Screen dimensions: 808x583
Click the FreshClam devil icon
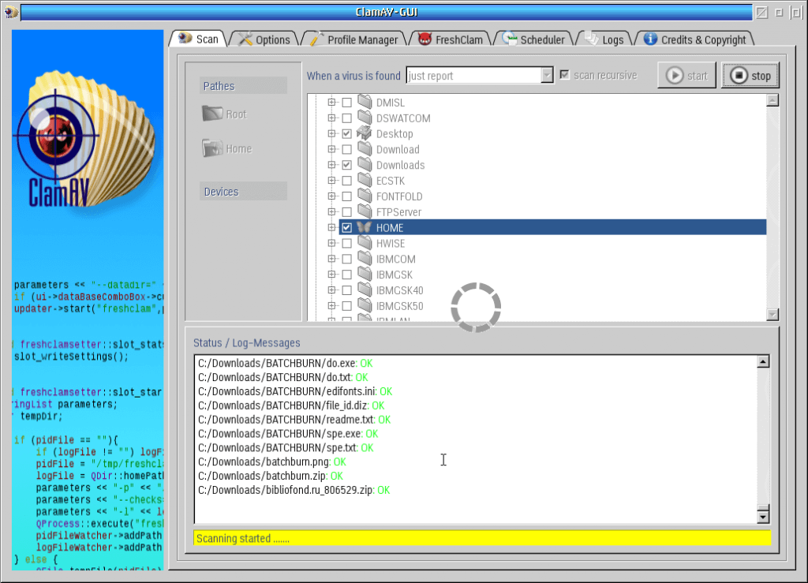point(425,39)
